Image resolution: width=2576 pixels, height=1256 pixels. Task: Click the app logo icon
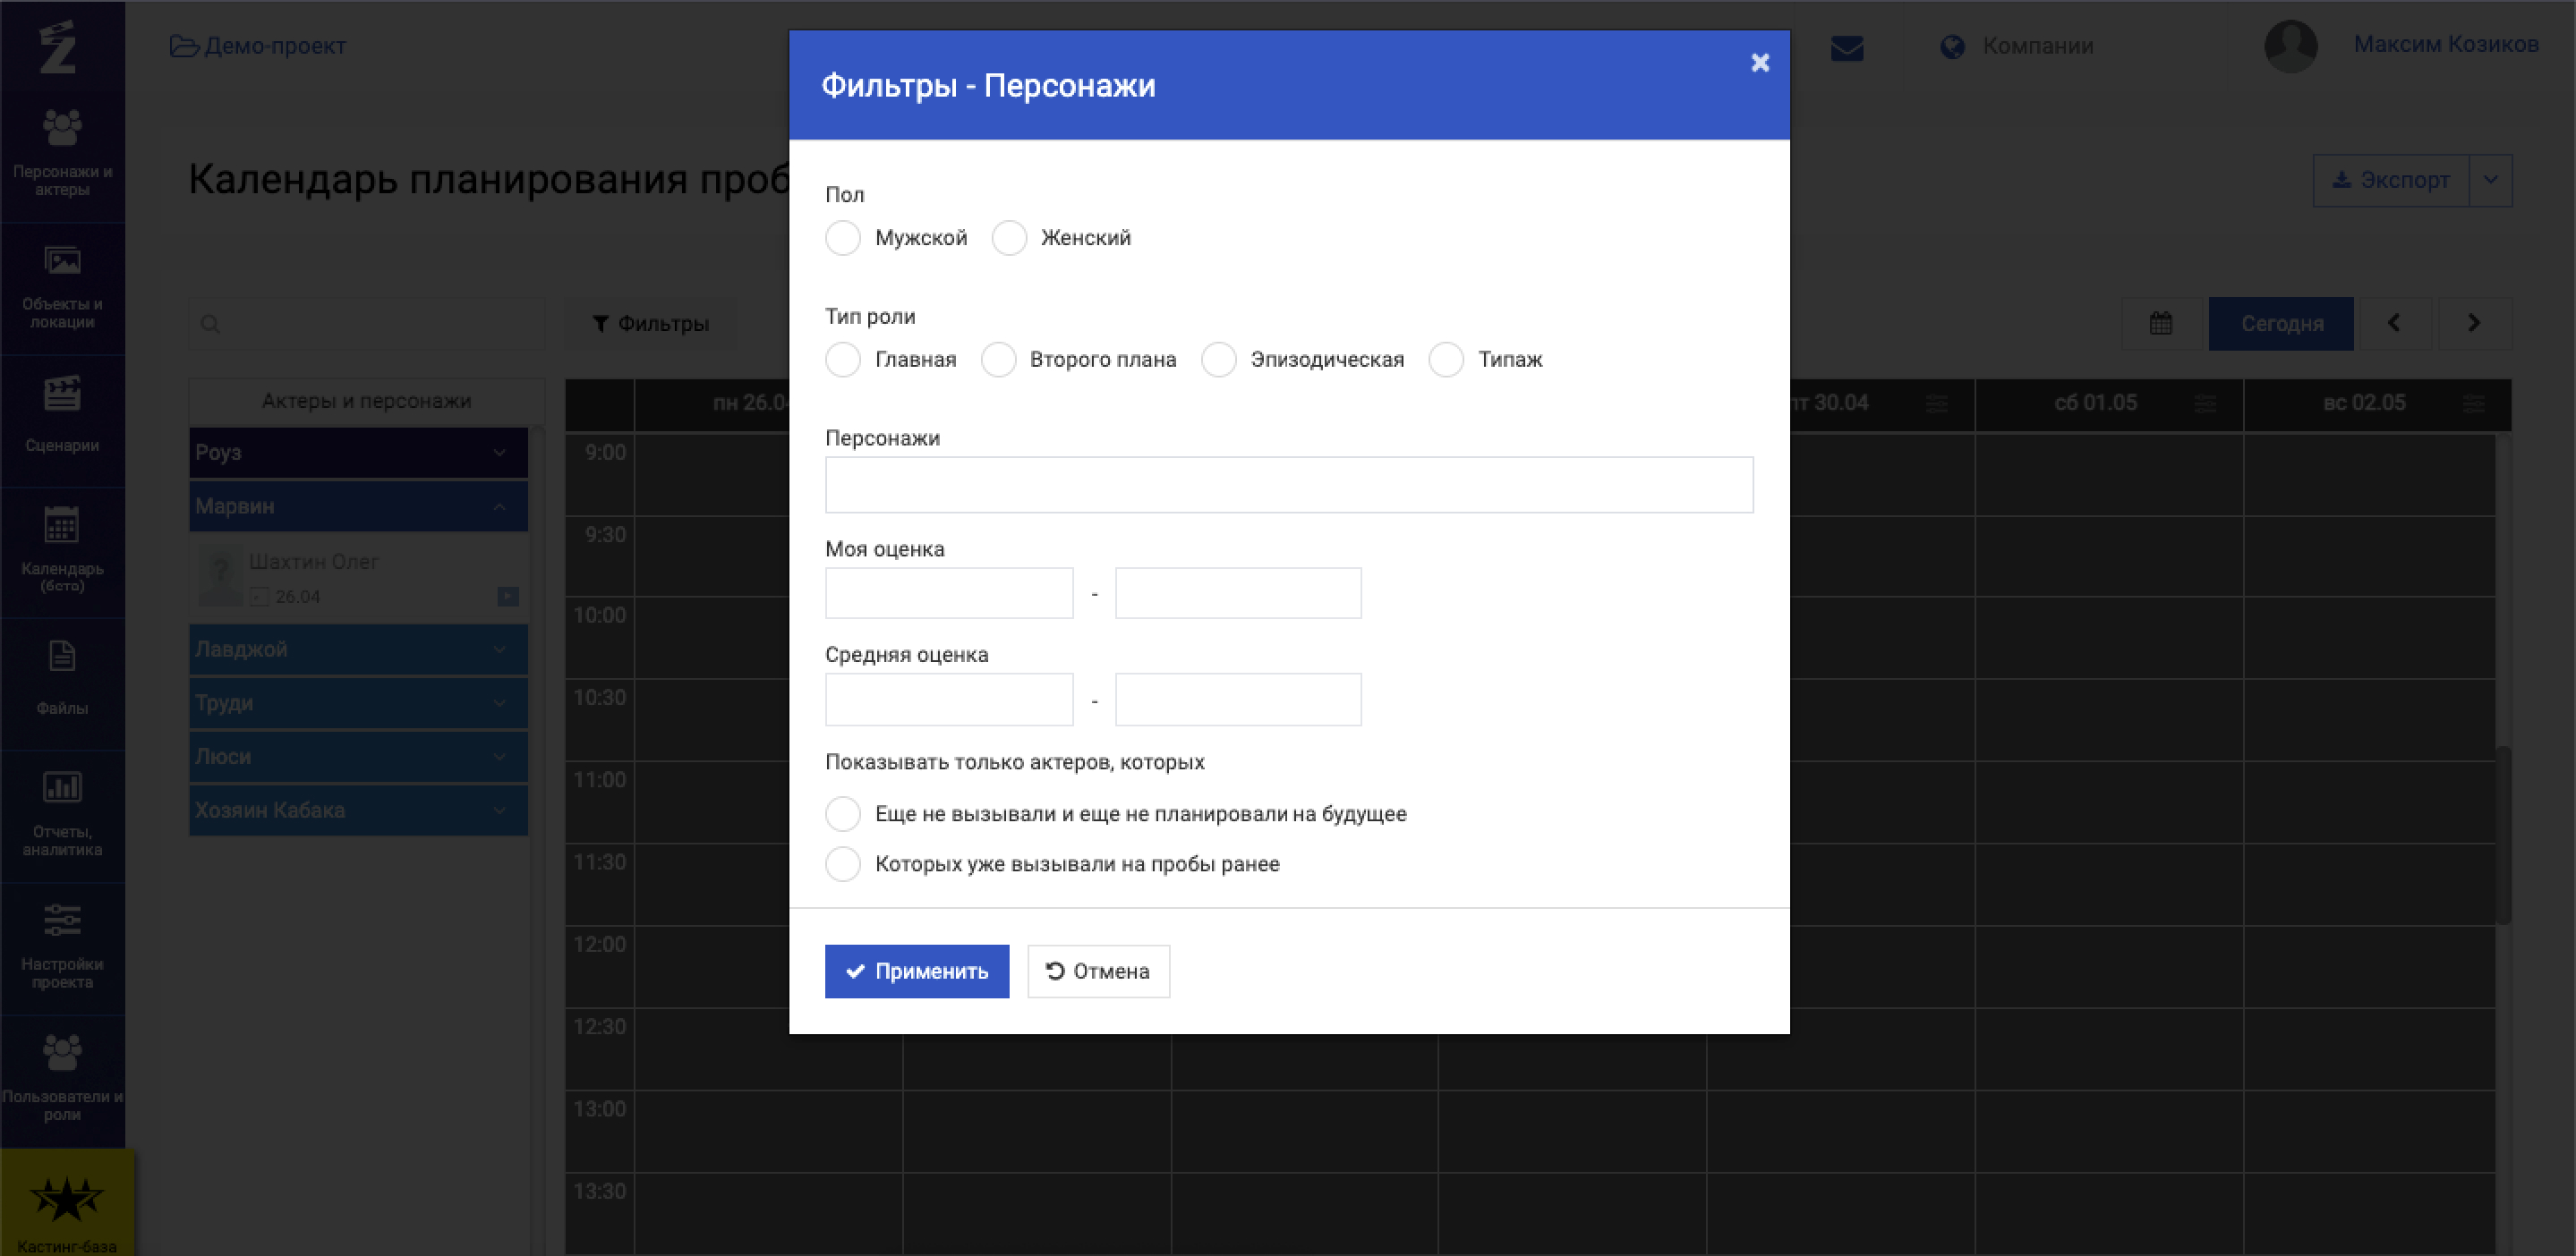(58, 46)
